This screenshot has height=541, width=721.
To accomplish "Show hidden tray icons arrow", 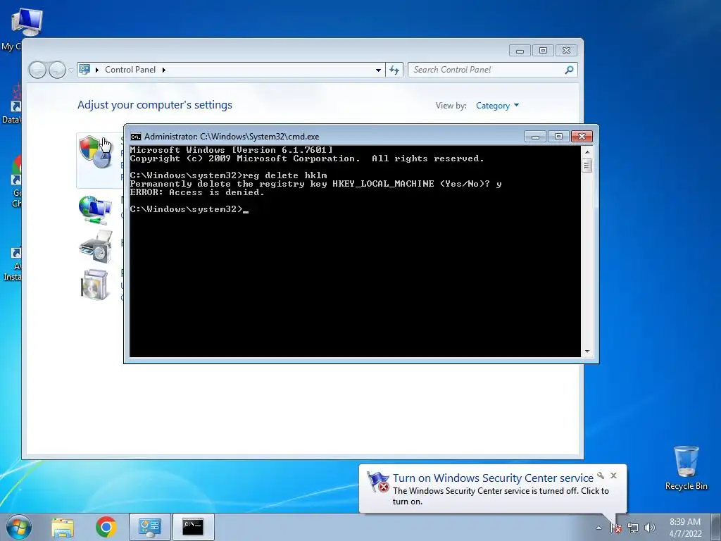I will 598,528.
